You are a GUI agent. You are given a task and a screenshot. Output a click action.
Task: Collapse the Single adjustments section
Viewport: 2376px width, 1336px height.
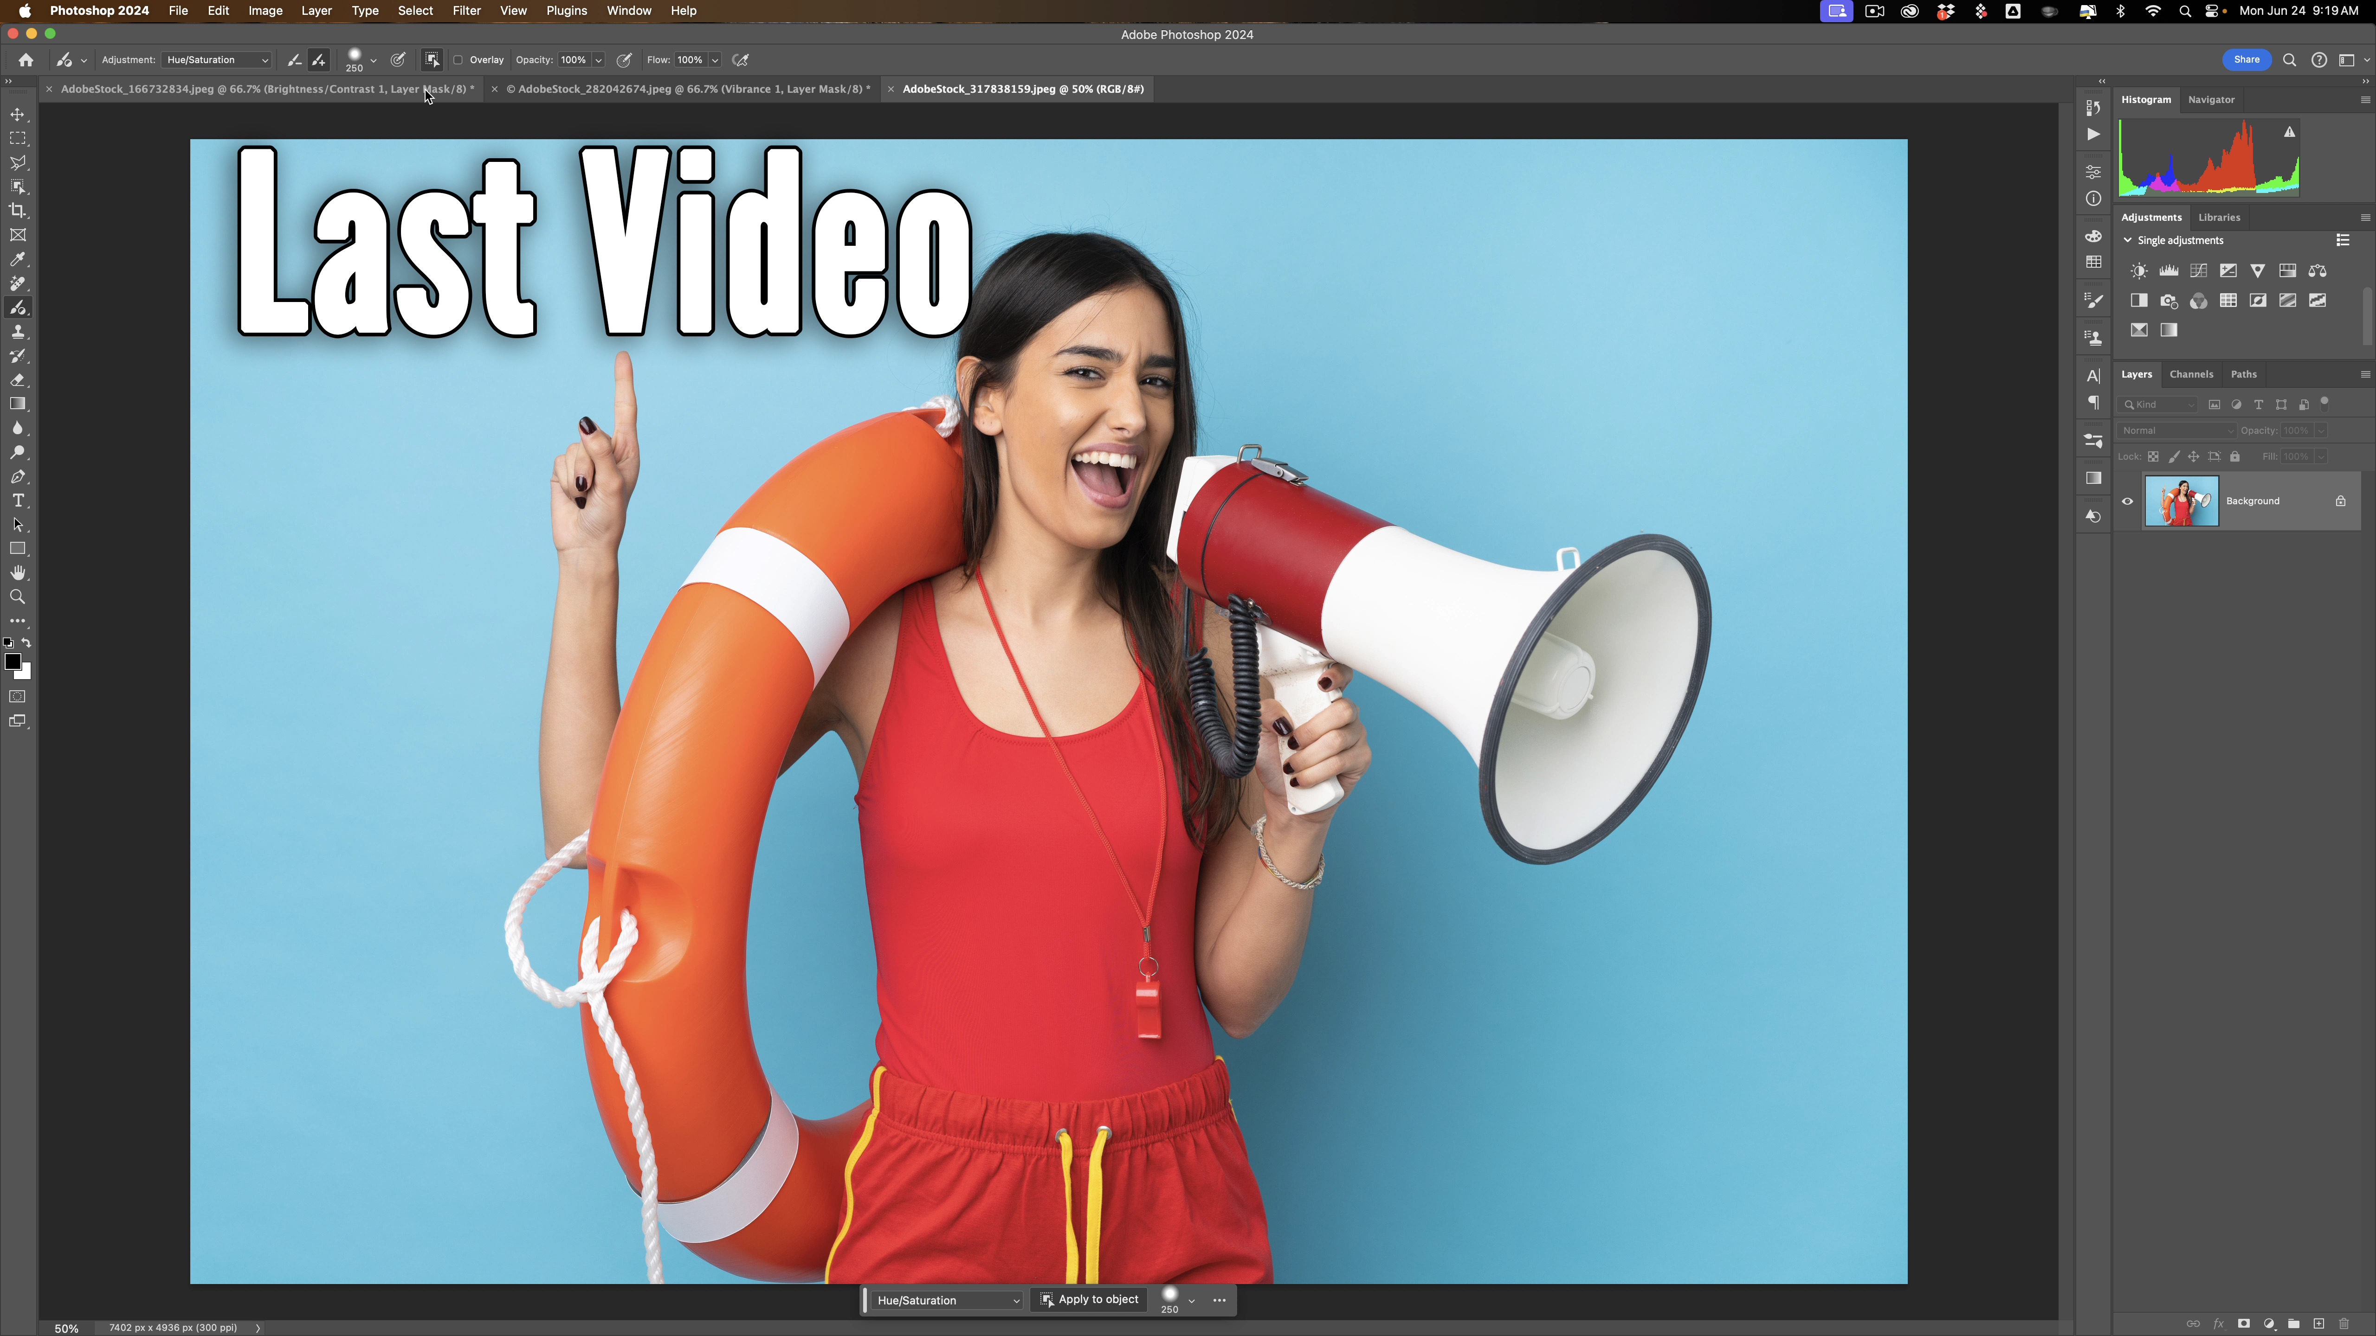click(x=2127, y=240)
